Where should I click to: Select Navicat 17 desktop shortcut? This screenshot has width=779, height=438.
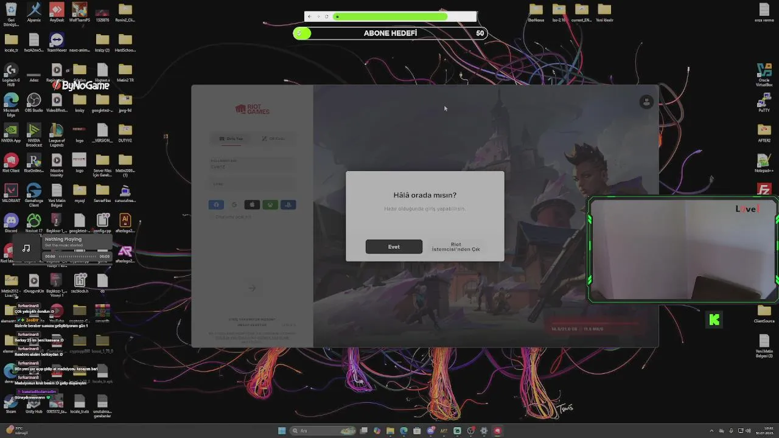[34, 223]
